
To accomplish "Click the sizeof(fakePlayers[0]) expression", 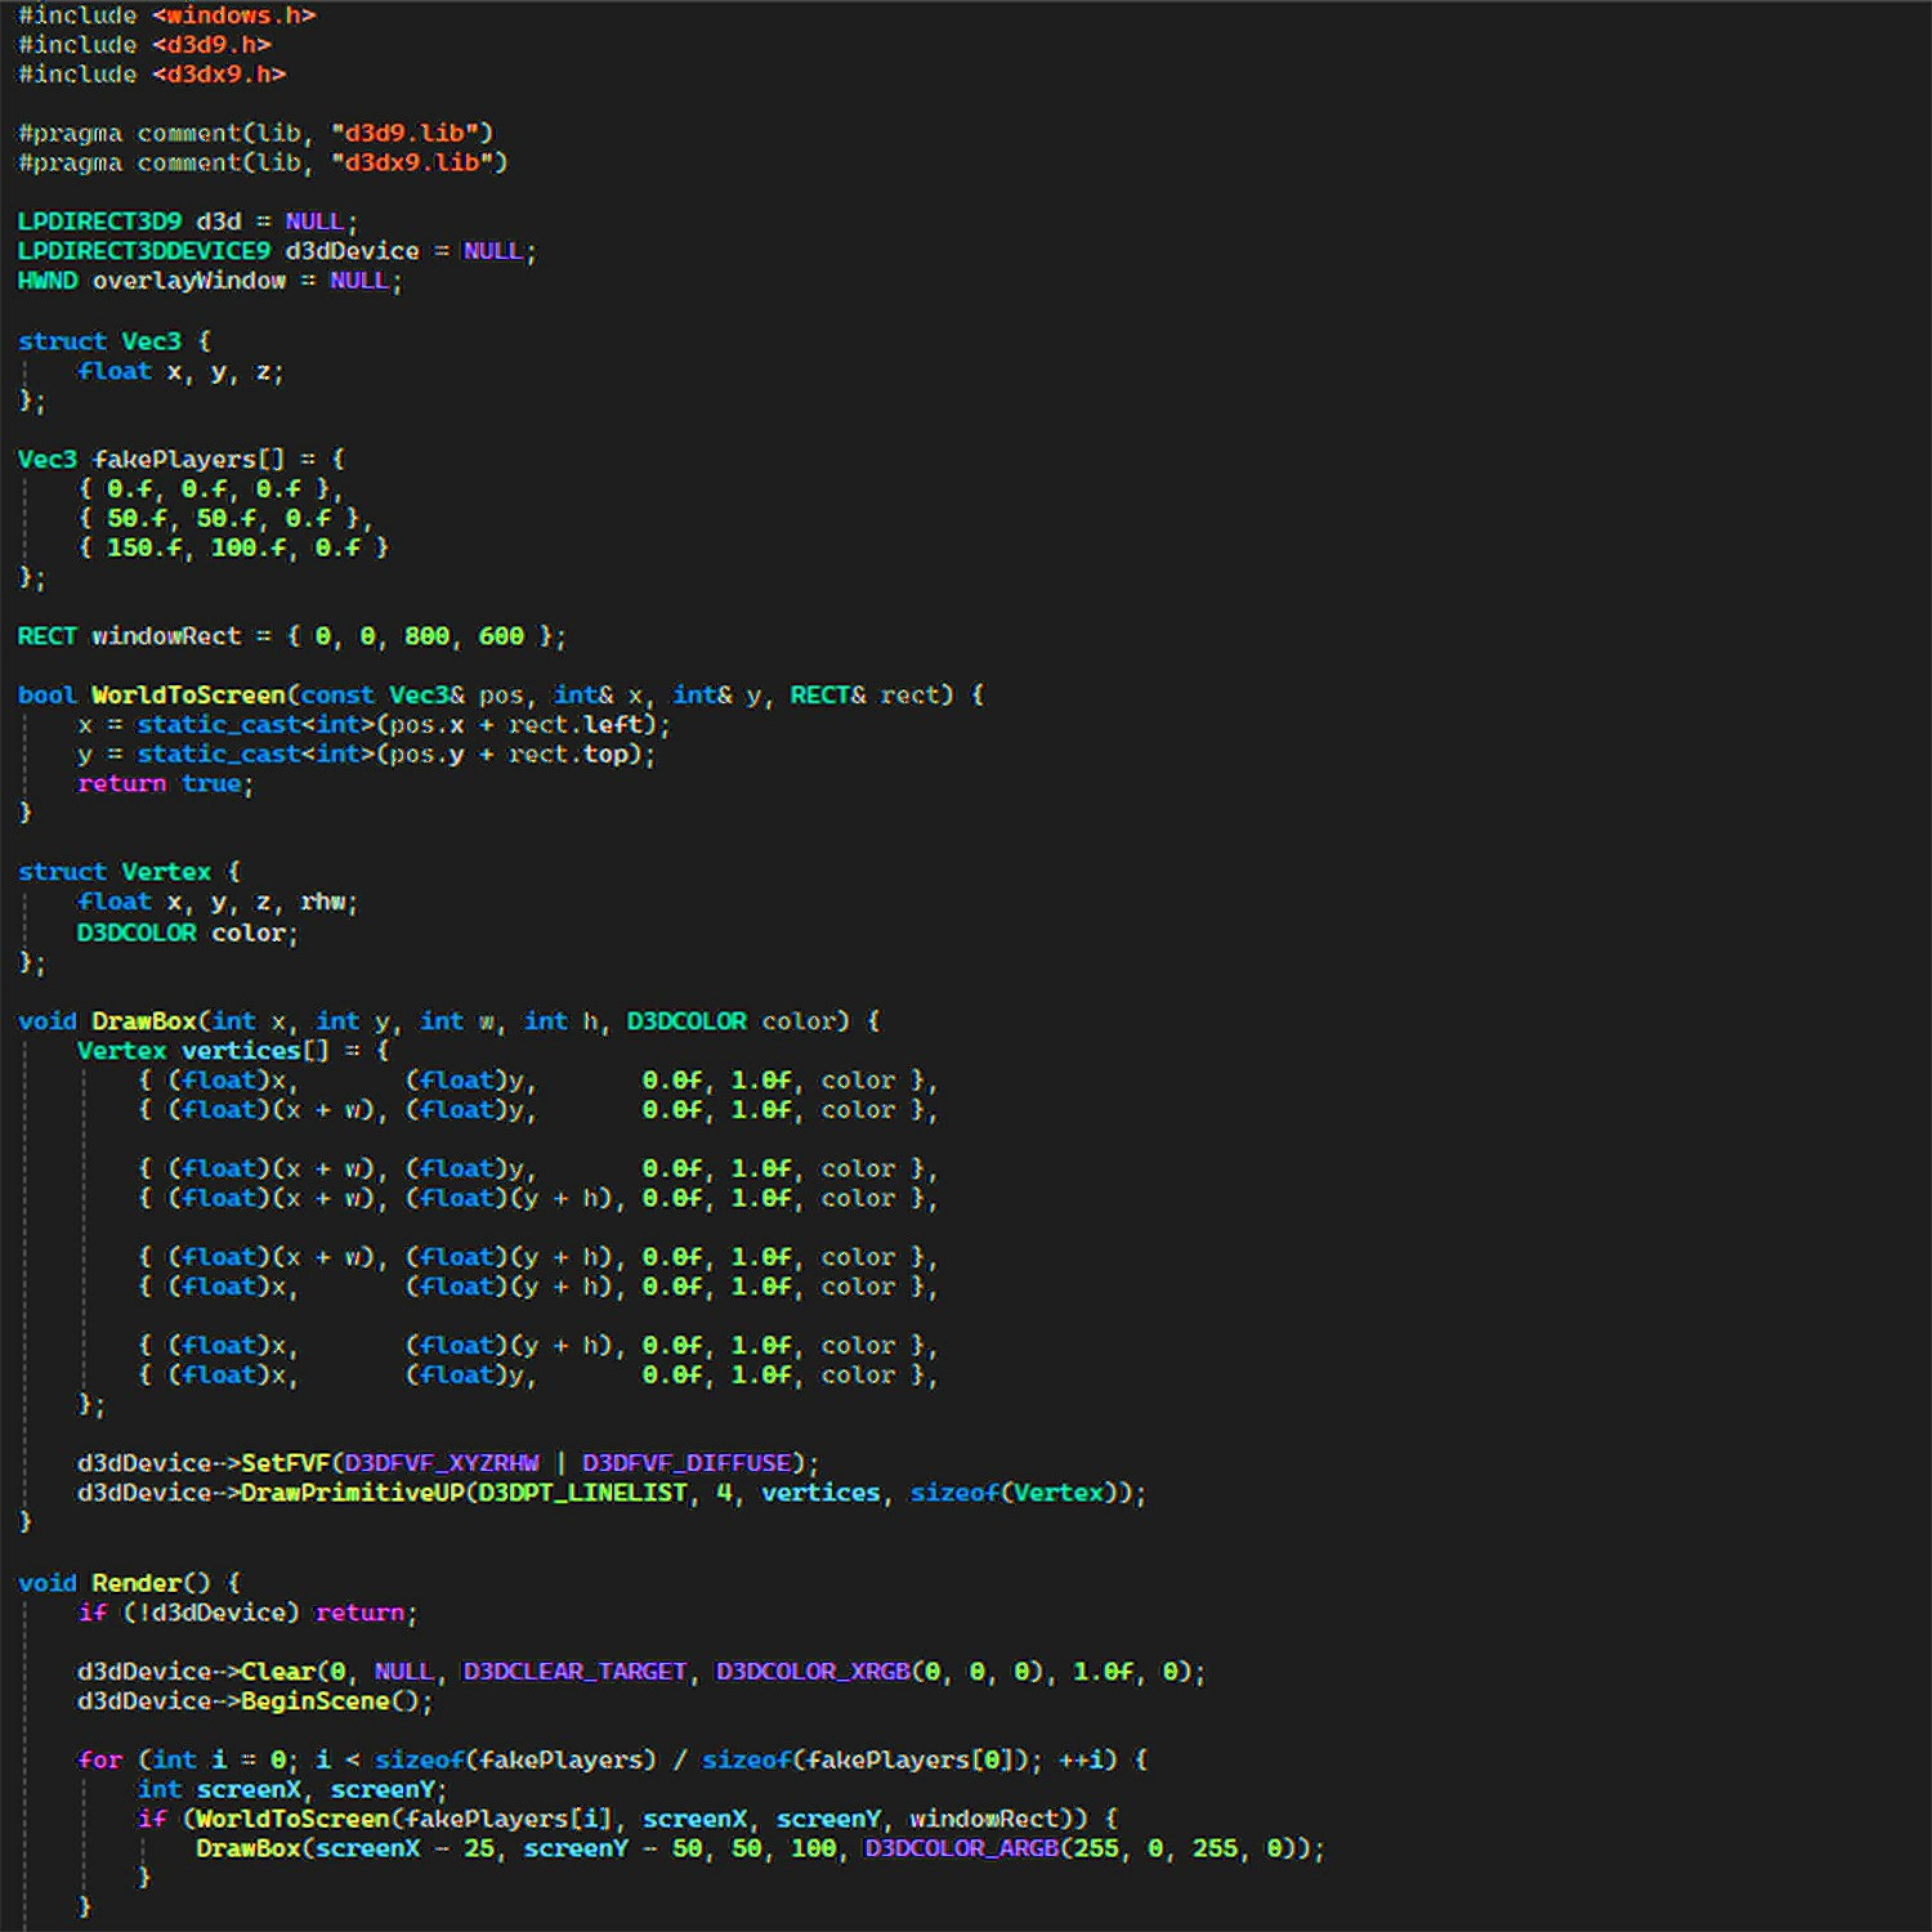I will tap(865, 1760).
